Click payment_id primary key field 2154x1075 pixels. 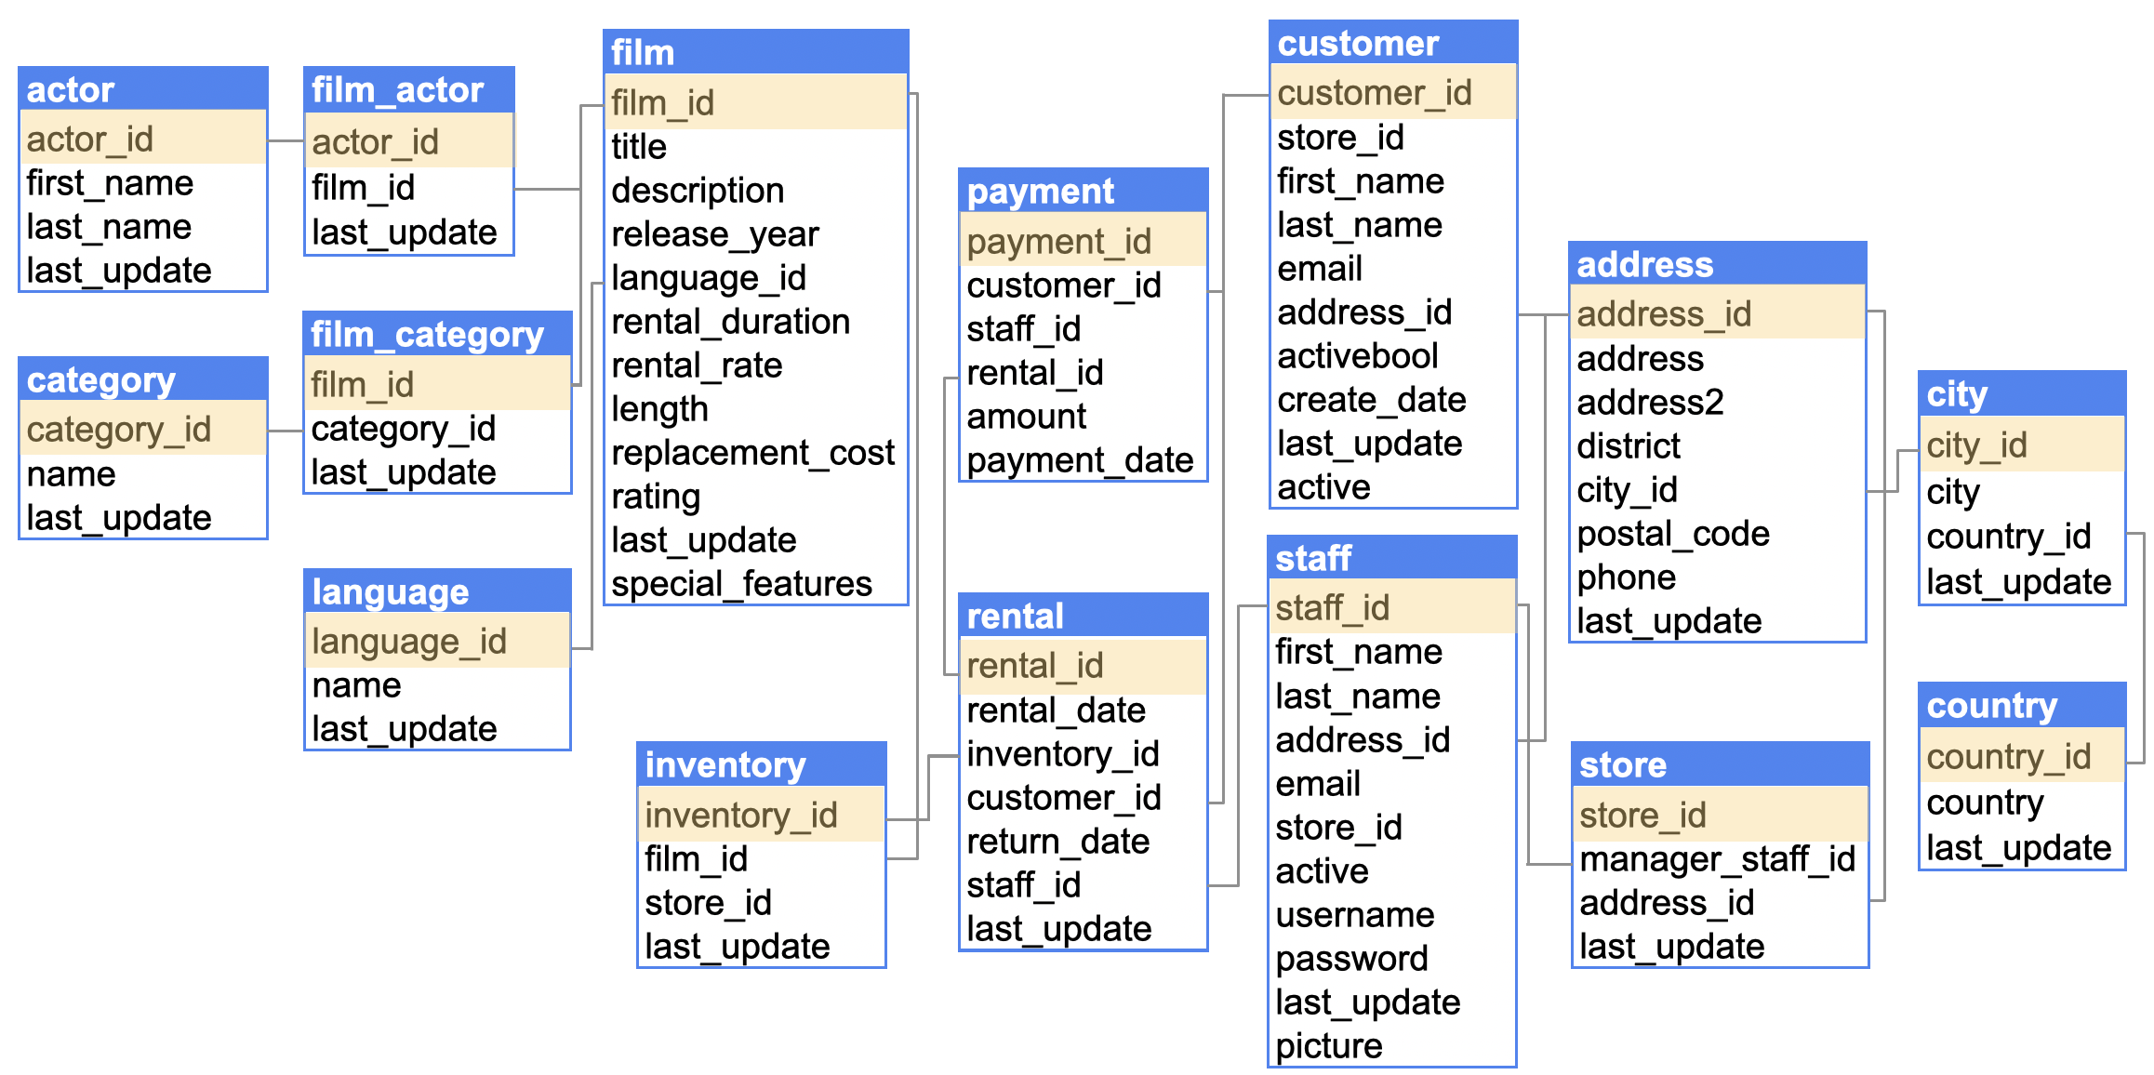(x=1059, y=242)
